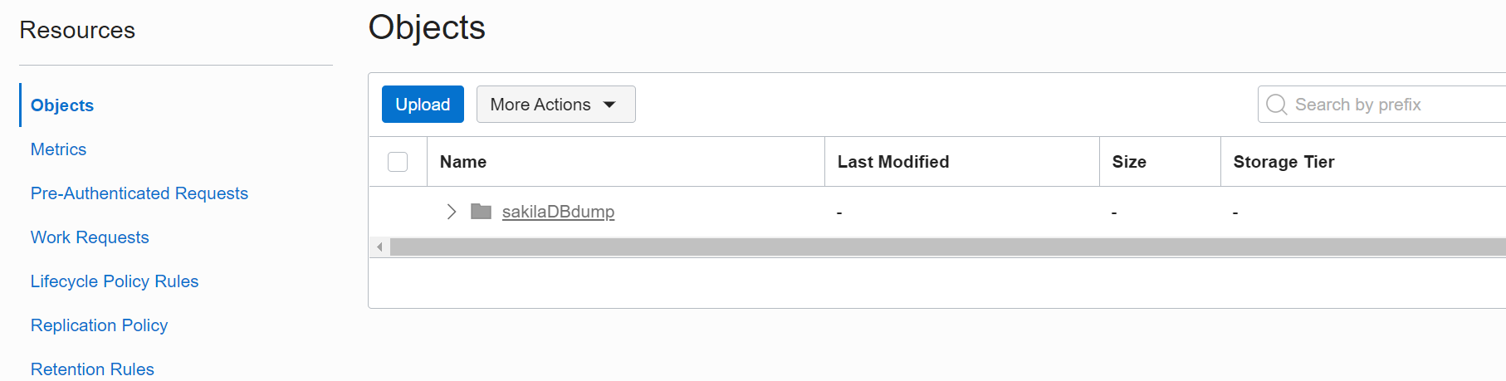
Task: Click the Last Modified column header
Action: pyautogui.click(x=892, y=162)
